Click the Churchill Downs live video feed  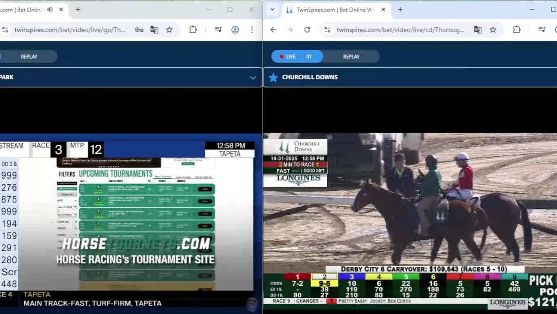click(410, 221)
